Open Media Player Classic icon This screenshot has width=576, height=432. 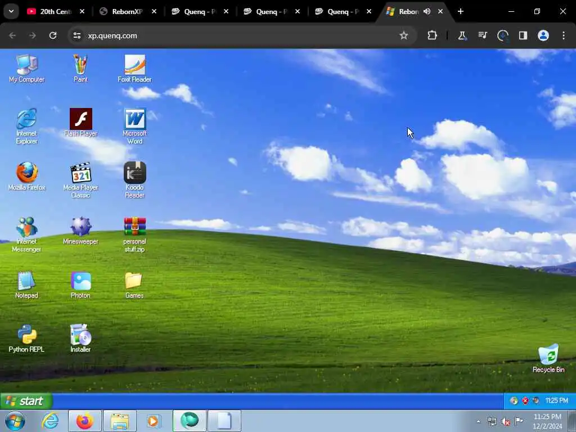[80, 180]
